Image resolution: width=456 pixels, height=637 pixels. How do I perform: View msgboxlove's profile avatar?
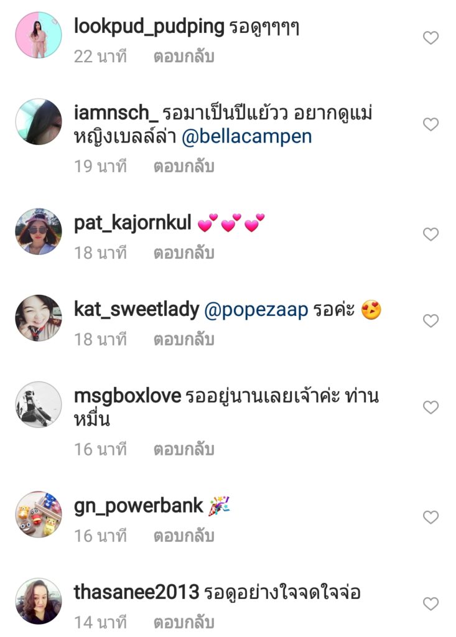coord(39,404)
